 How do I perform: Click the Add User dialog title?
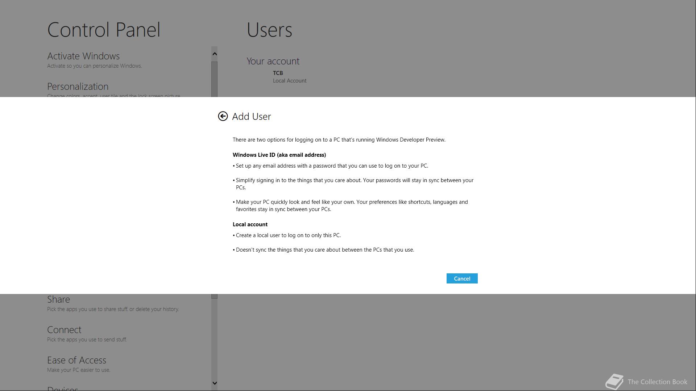tap(252, 117)
